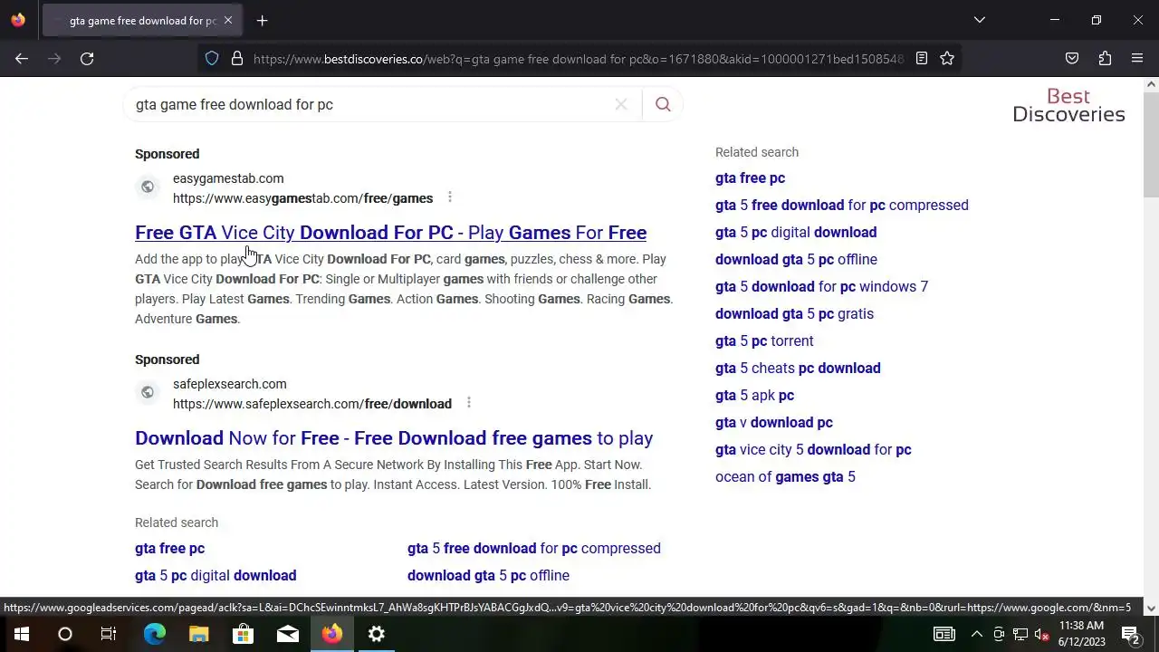
Task: Select gta 5 free download compressed in sidebar
Action: (842, 206)
